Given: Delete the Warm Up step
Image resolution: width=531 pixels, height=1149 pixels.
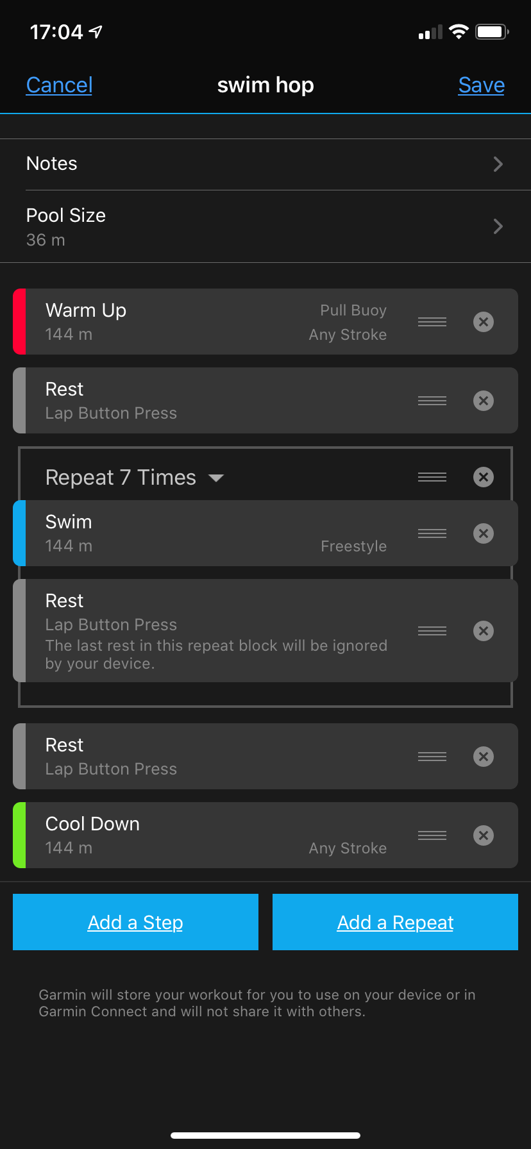Looking at the screenshot, I should click(484, 322).
